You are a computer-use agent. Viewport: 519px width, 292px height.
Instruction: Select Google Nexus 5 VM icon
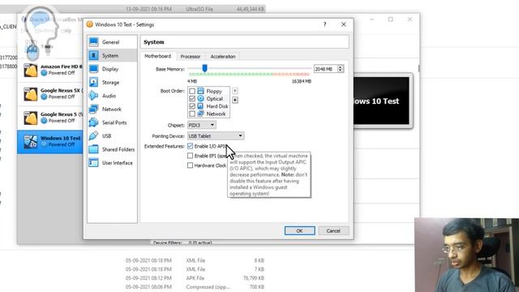pyautogui.click(x=31, y=118)
